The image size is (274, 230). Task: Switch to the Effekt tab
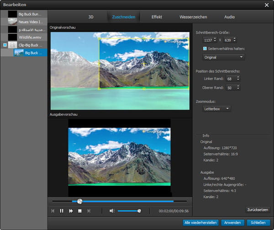[x=157, y=16]
